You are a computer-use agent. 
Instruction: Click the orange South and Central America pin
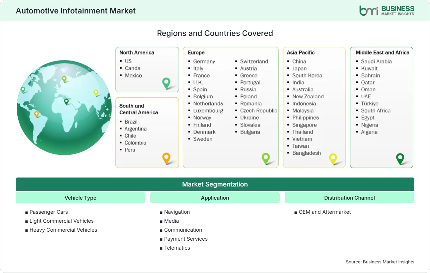[166, 158]
